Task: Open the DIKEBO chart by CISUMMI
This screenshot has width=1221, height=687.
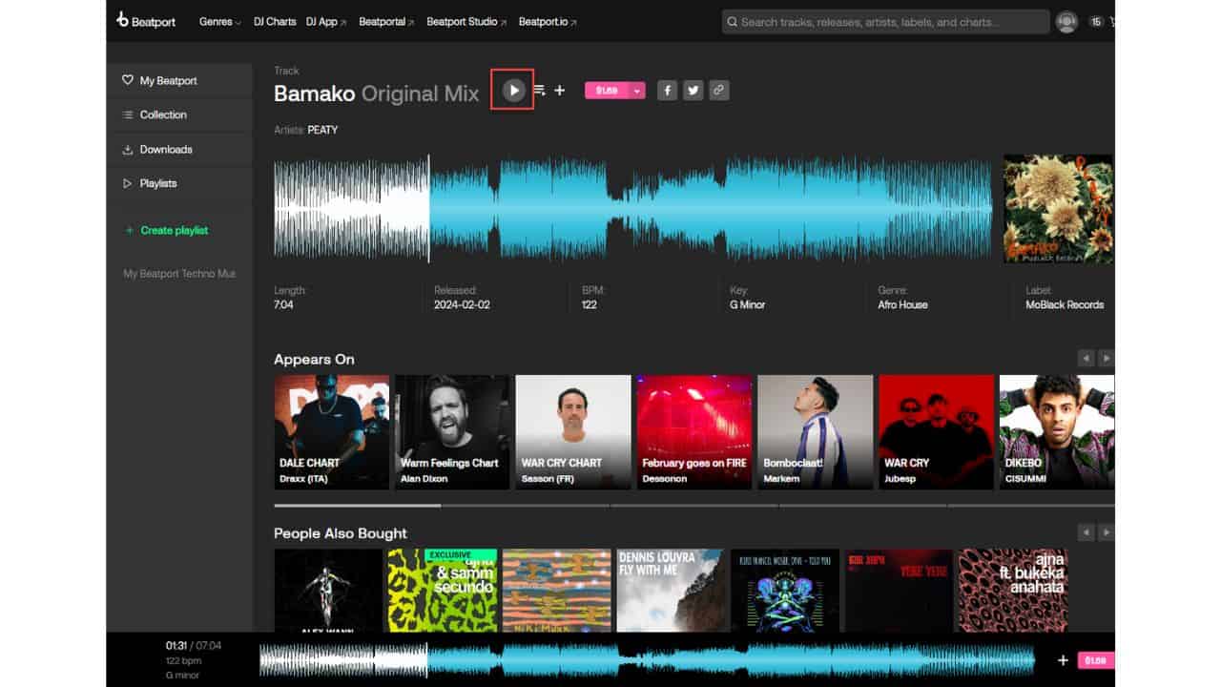Action: coord(1057,431)
